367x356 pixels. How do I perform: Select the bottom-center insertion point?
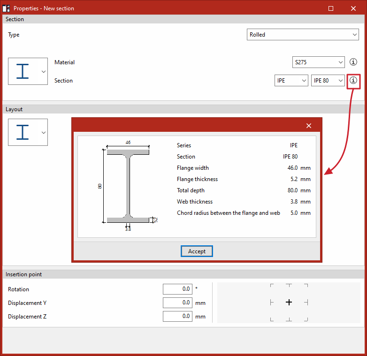tap(289, 319)
